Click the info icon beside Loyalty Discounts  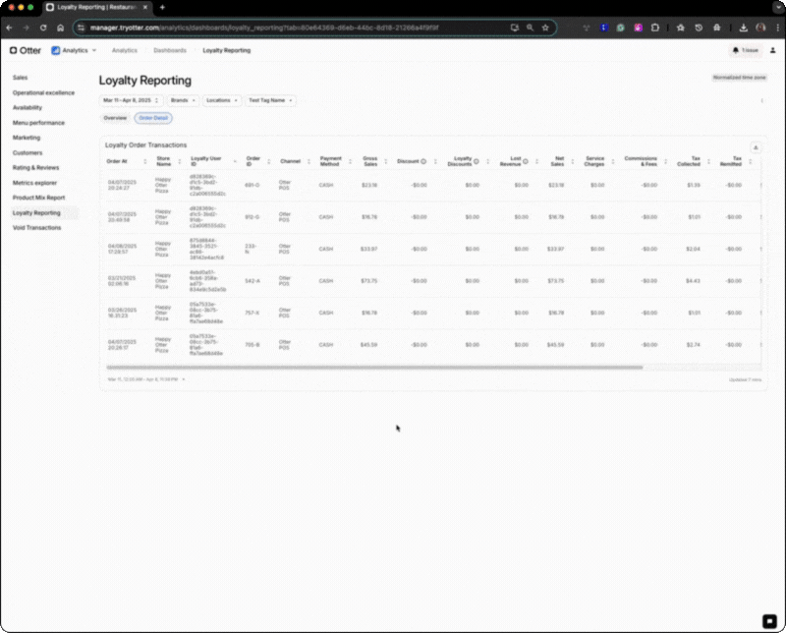pyautogui.click(x=477, y=161)
